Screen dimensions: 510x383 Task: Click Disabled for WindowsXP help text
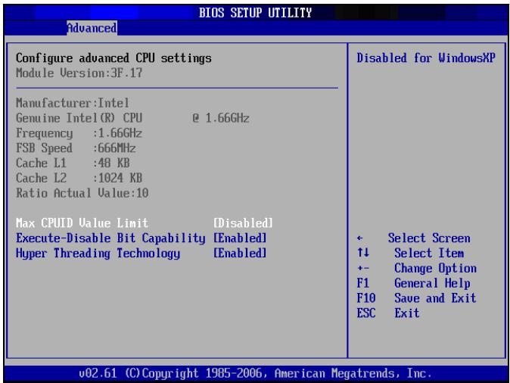pyautogui.click(x=426, y=58)
